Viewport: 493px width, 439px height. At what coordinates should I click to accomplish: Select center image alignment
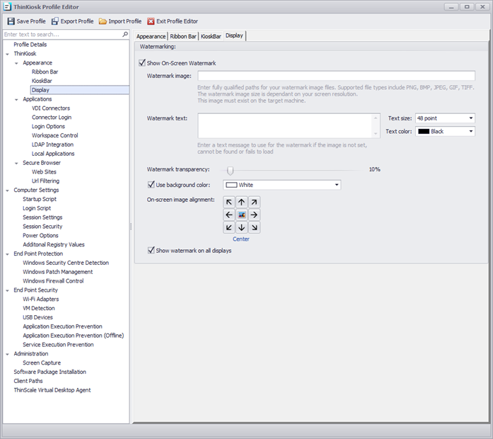click(x=241, y=215)
